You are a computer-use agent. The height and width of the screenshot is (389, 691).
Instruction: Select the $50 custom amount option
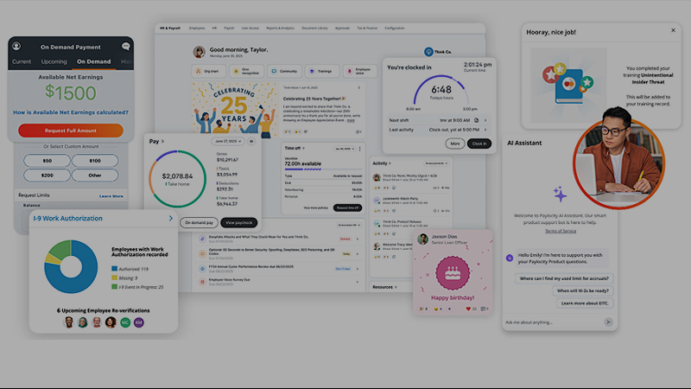click(x=46, y=161)
